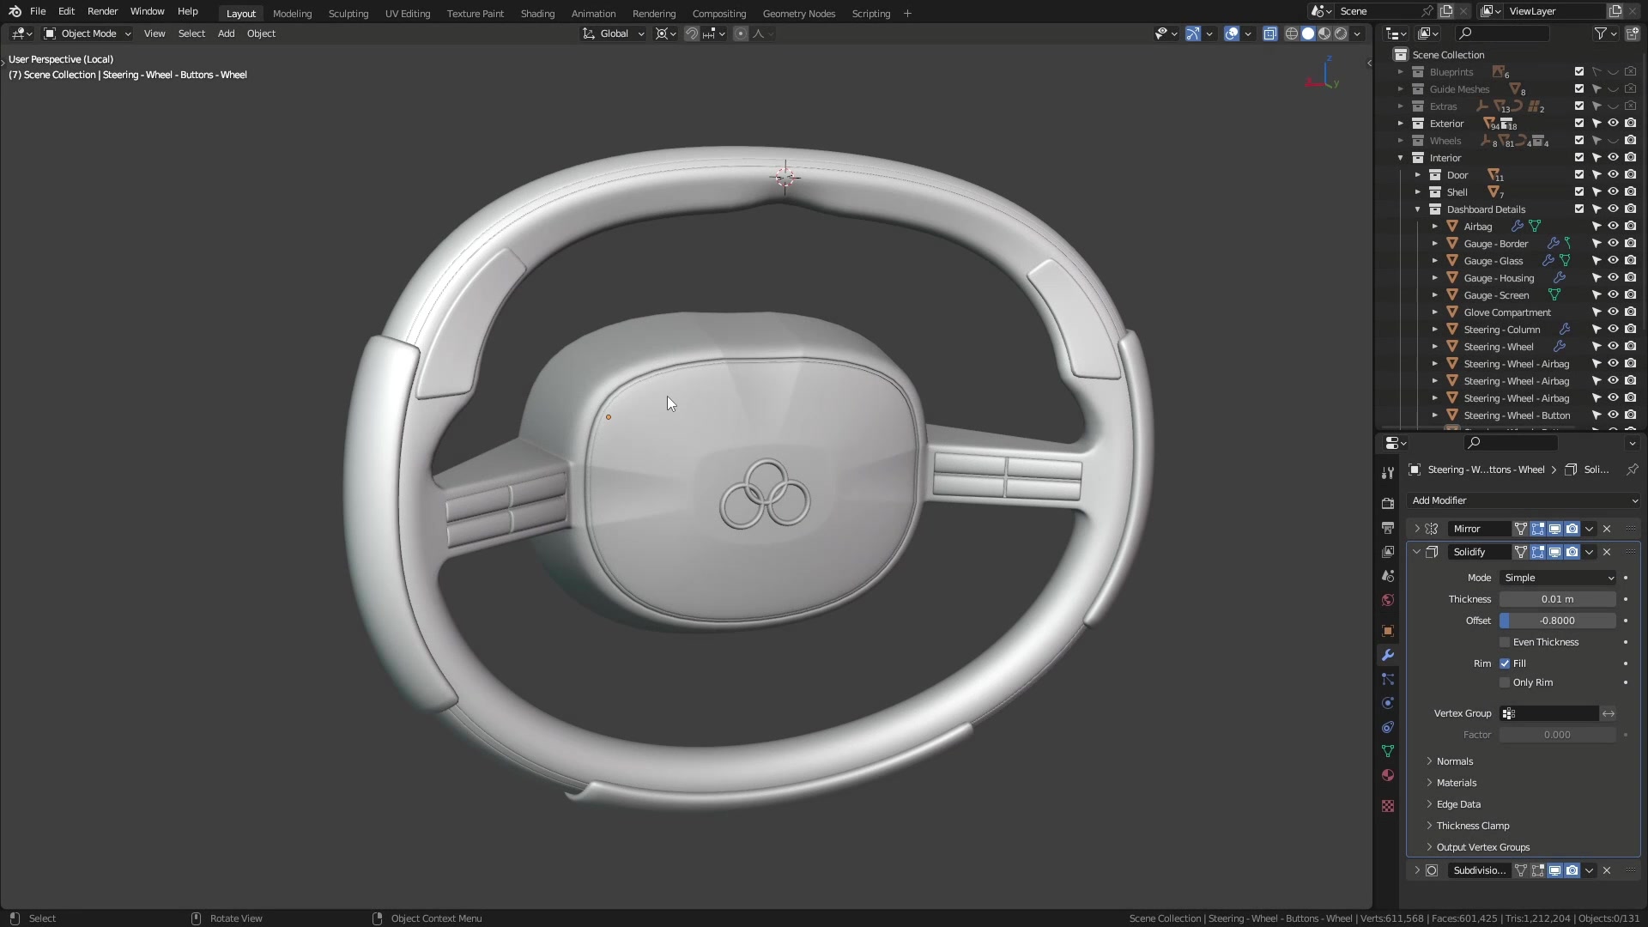
Task: Toggle proportional editing icon
Action: pyautogui.click(x=740, y=33)
